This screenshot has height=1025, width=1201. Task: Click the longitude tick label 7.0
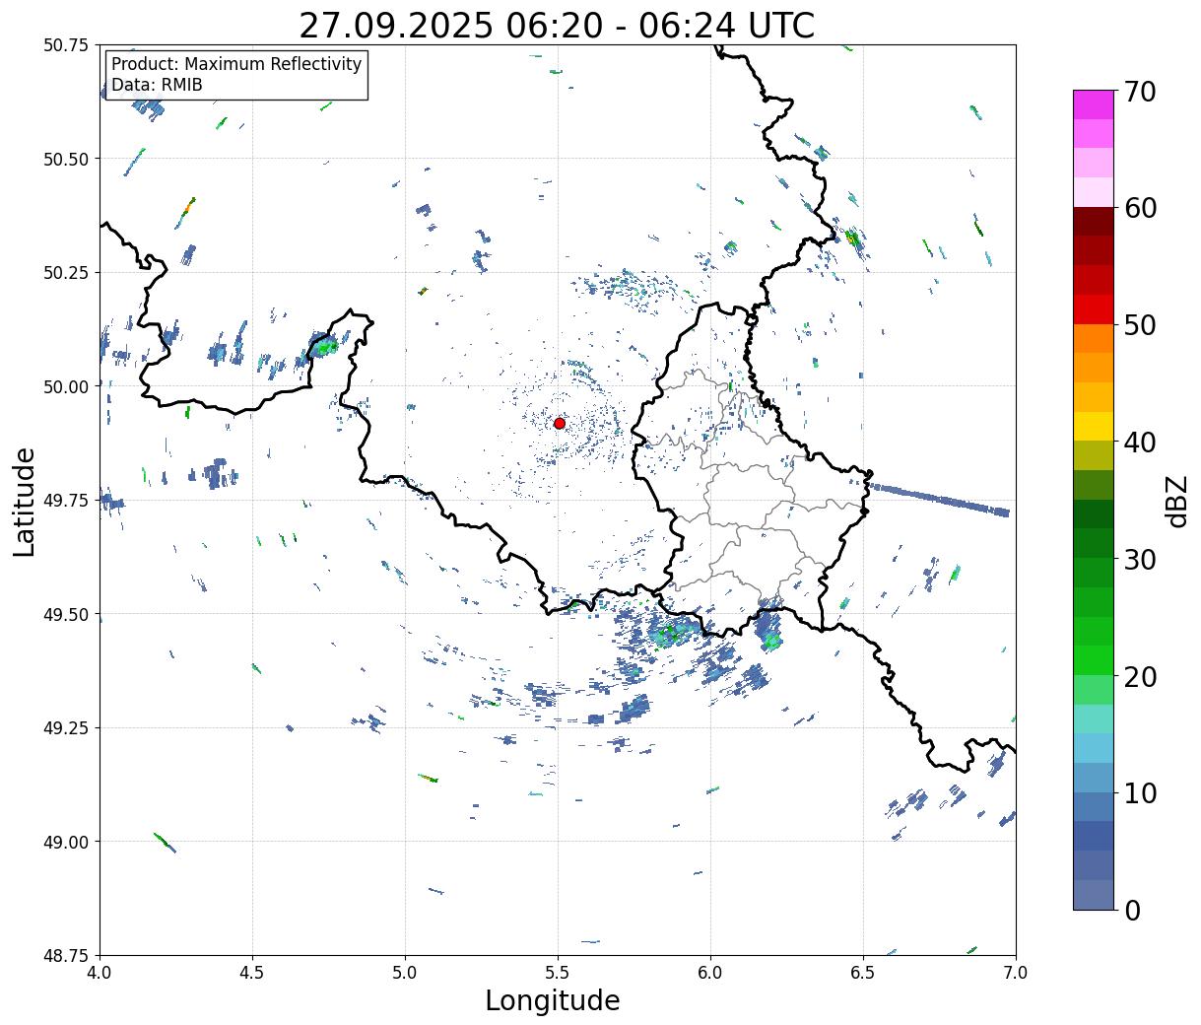click(x=1016, y=973)
